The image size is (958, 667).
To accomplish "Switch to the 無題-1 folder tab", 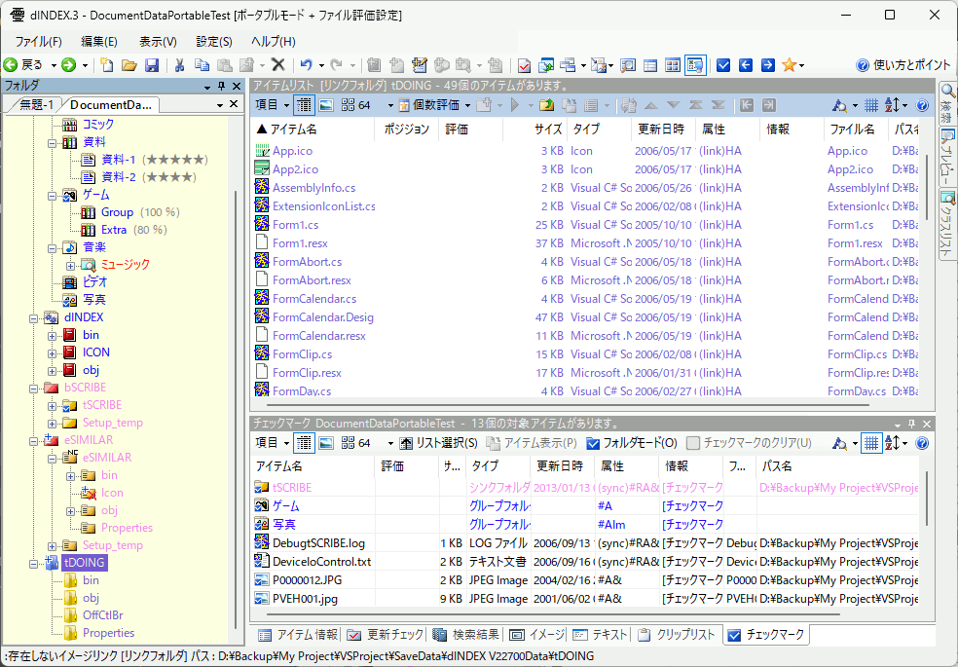I will 35,105.
